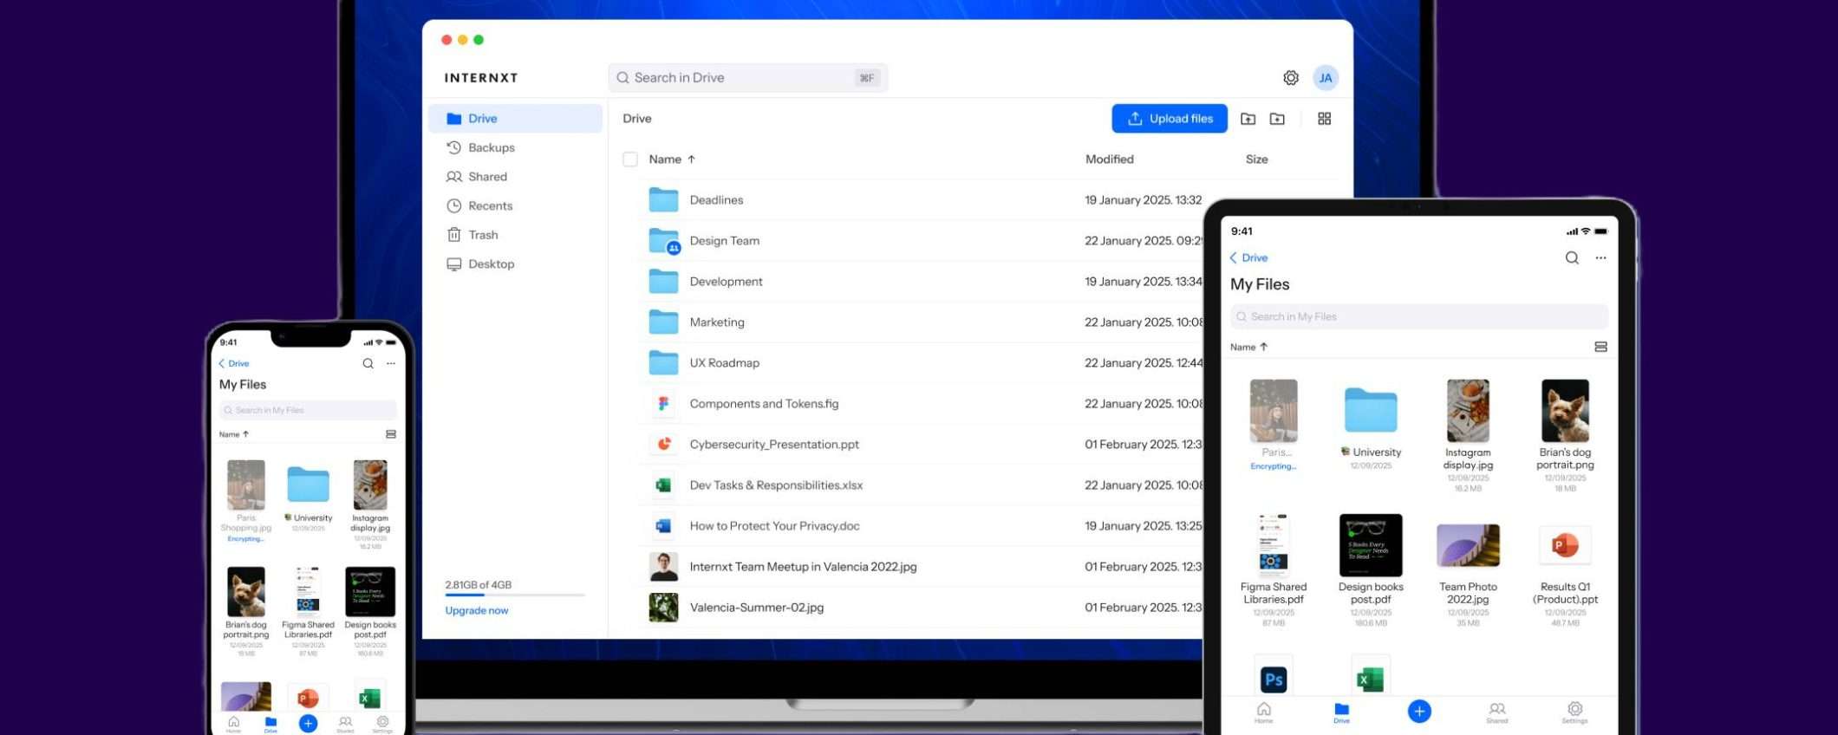Click the Upload files button

click(1169, 119)
